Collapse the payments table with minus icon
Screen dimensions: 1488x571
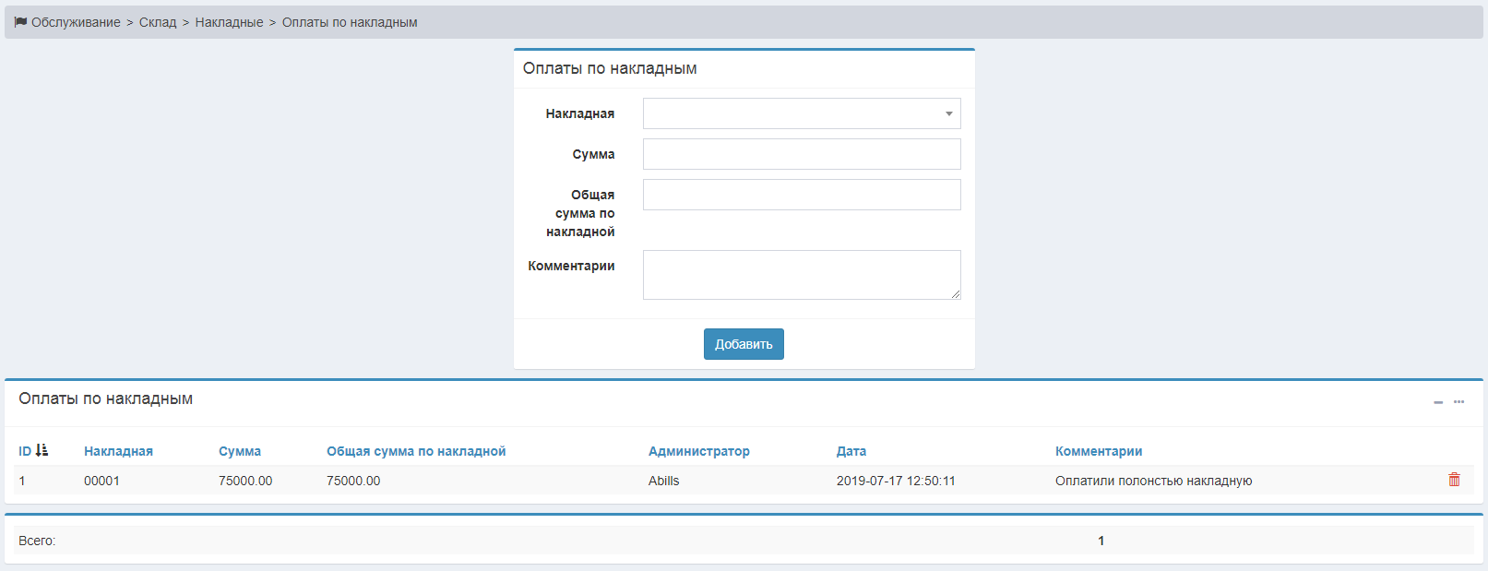pyautogui.click(x=1437, y=402)
